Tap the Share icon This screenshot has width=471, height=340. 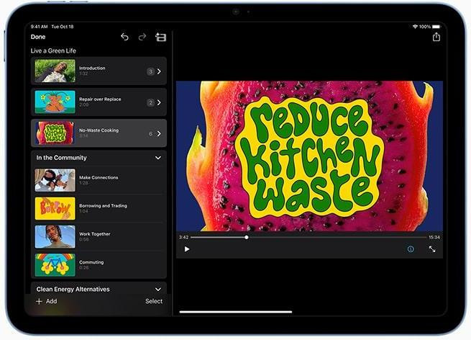pos(436,37)
